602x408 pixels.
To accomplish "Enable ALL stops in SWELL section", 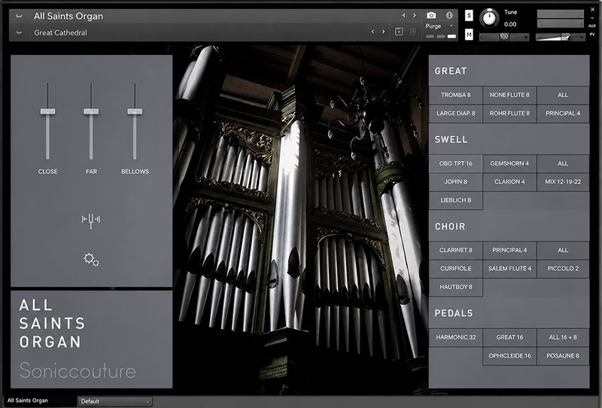I will (x=563, y=163).
